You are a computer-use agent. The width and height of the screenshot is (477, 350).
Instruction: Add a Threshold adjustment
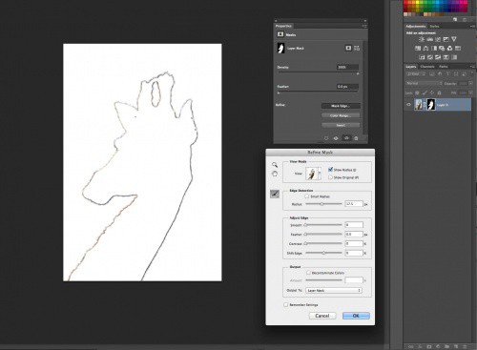(438, 57)
